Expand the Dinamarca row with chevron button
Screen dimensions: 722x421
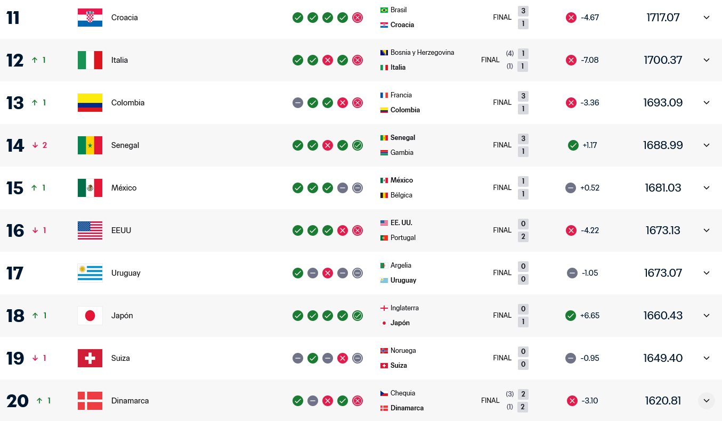[x=707, y=401]
